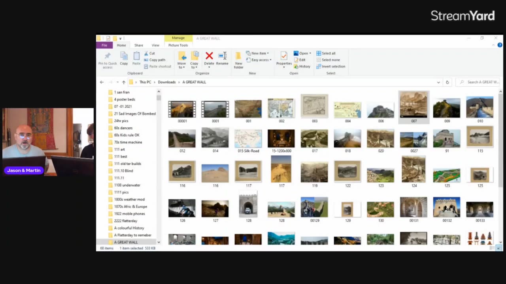Go up one folder level
Viewport: 506px width, 284px height.
124,82
